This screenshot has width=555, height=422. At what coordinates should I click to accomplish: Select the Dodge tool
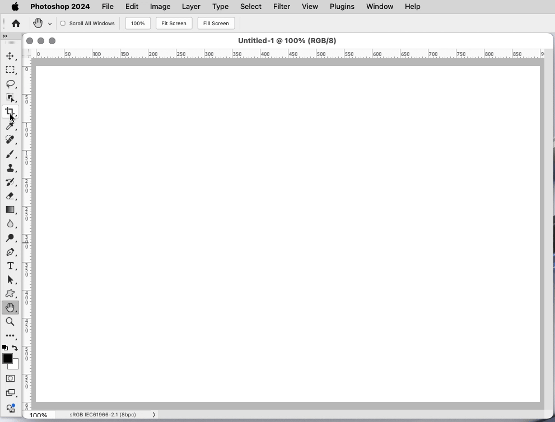click(10, 238)
